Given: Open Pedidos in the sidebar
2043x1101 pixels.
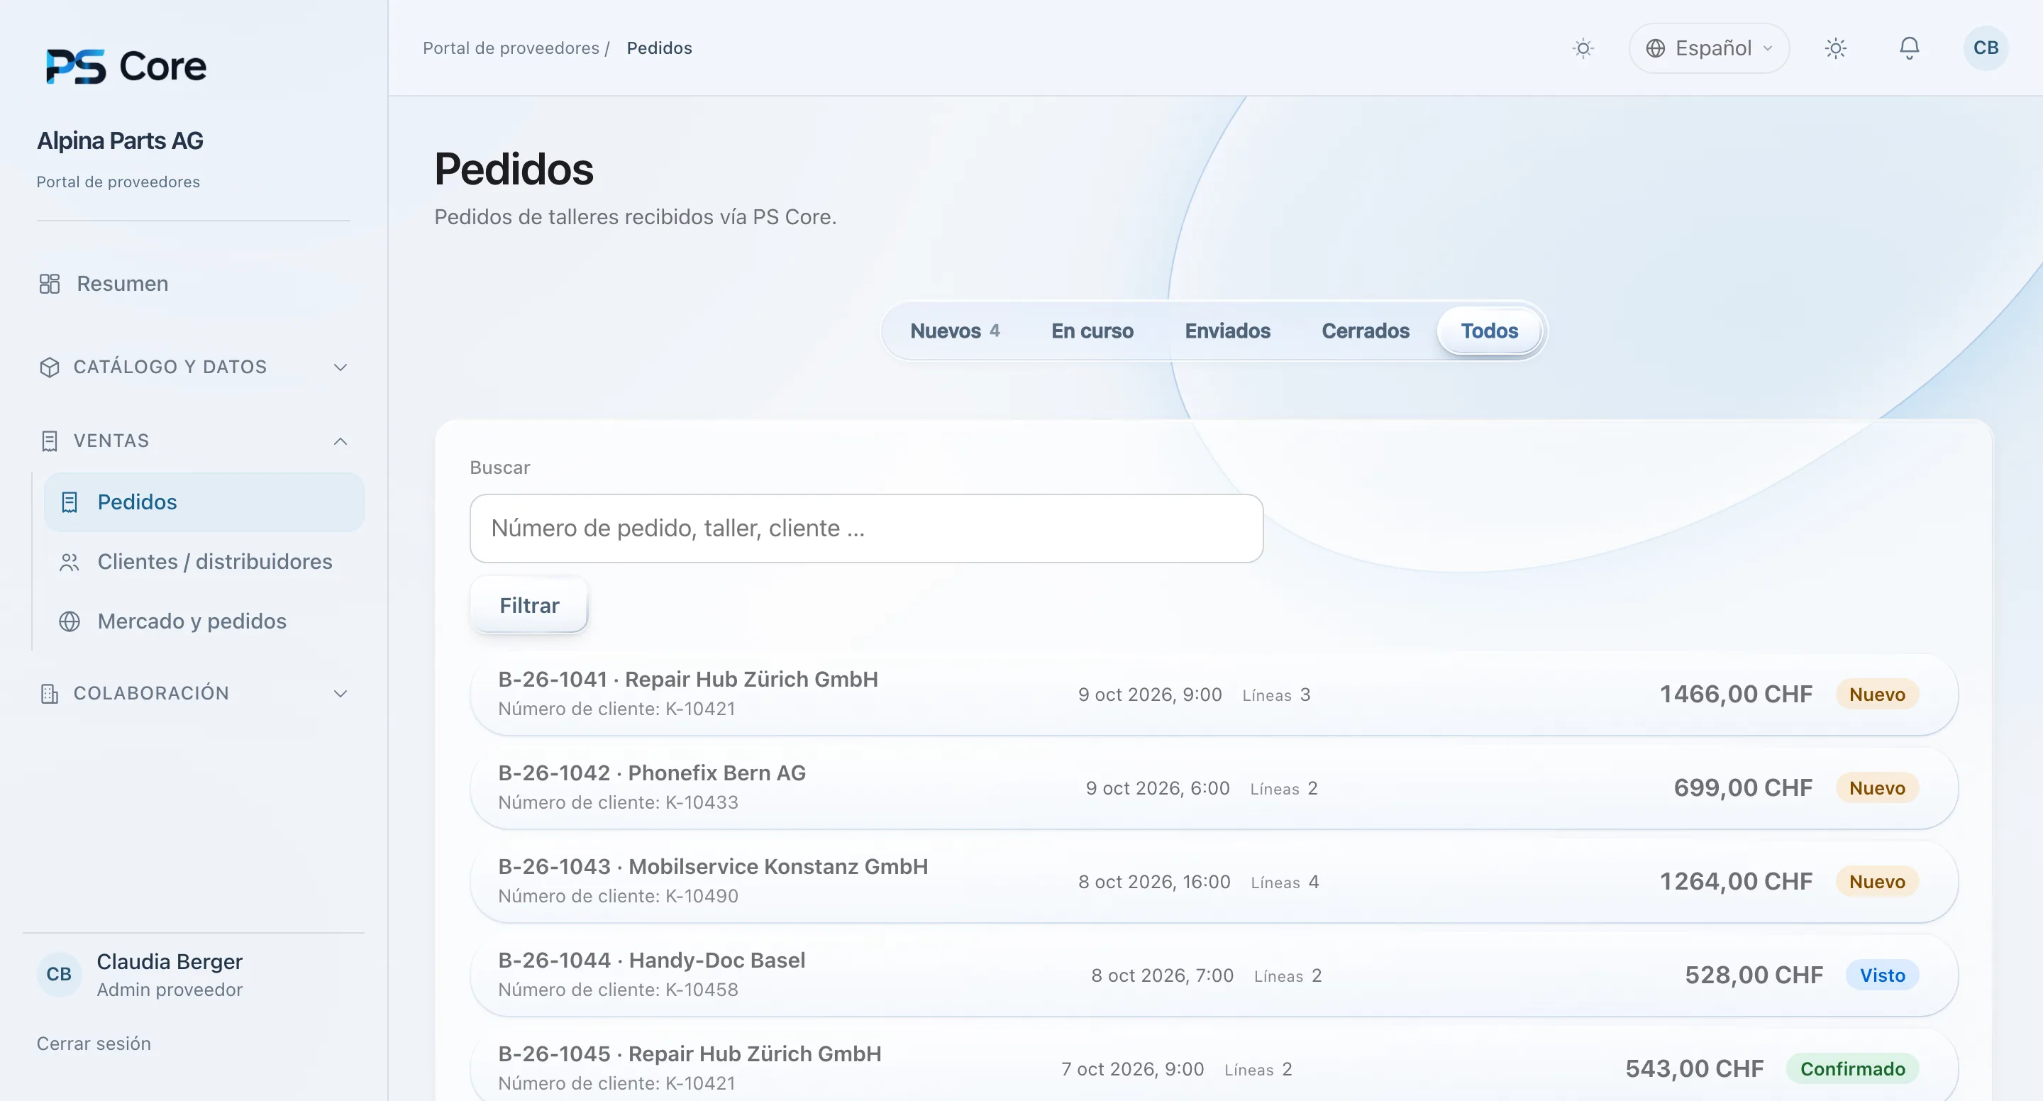Looking at the screenshot, I should 204,502.
